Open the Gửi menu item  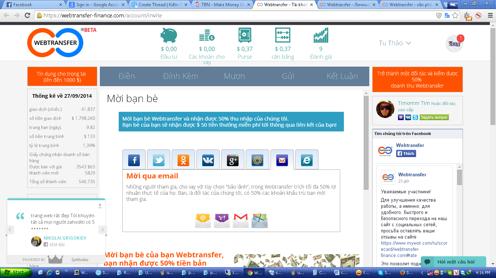click(x=288, y=76)
